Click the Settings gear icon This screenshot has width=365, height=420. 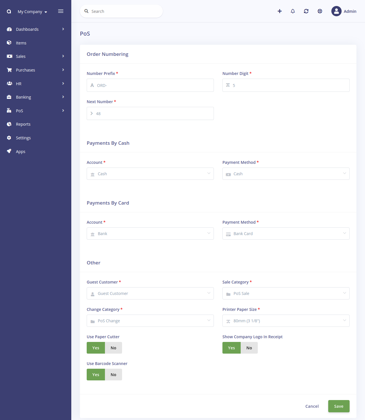coord(9,138)
